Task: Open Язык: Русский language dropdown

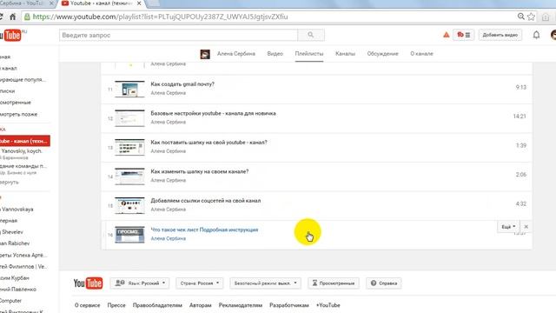Action: tap(141, 283)
